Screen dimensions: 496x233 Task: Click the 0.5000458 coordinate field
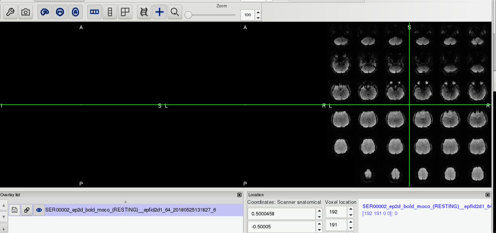pyautogui.click(x=282, y=214)
